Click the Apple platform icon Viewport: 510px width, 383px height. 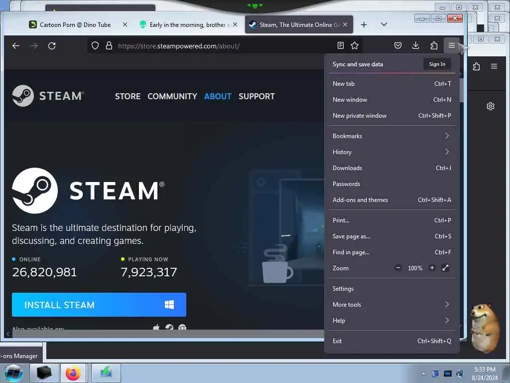156,327
